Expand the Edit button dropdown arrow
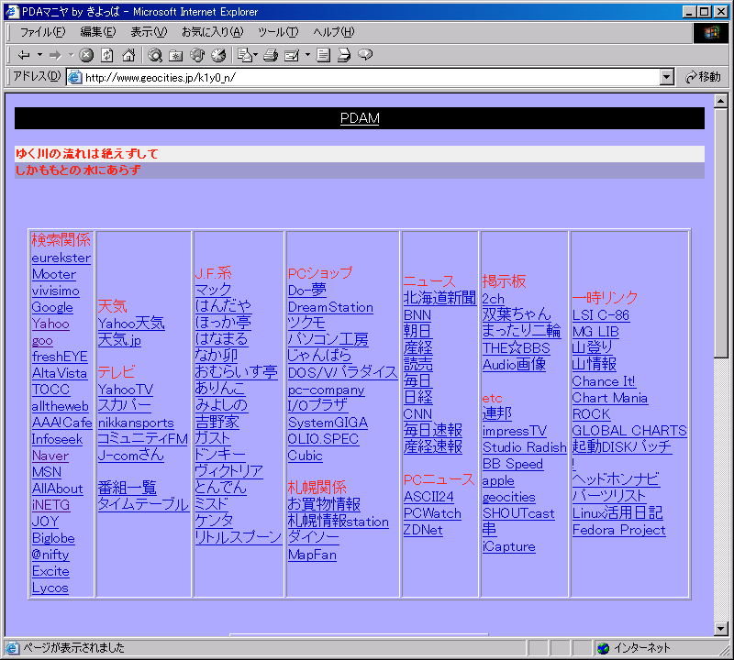Screen dimensions: 734x660 (307, 55)
